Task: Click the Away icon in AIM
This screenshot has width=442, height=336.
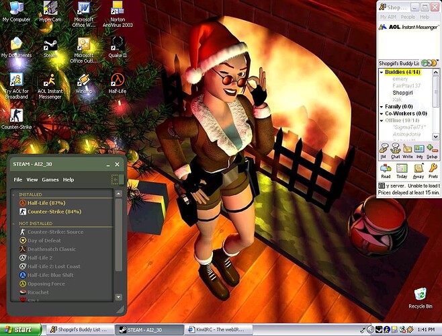Action: [418, 171]
